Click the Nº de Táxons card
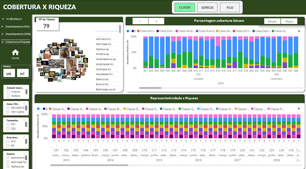 tap(46, 24)
